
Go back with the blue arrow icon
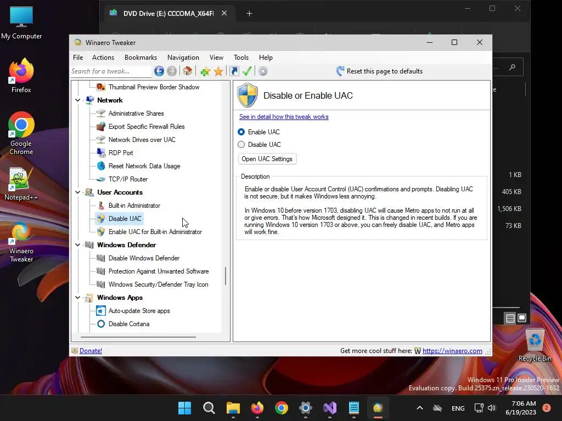click(159, 71)
